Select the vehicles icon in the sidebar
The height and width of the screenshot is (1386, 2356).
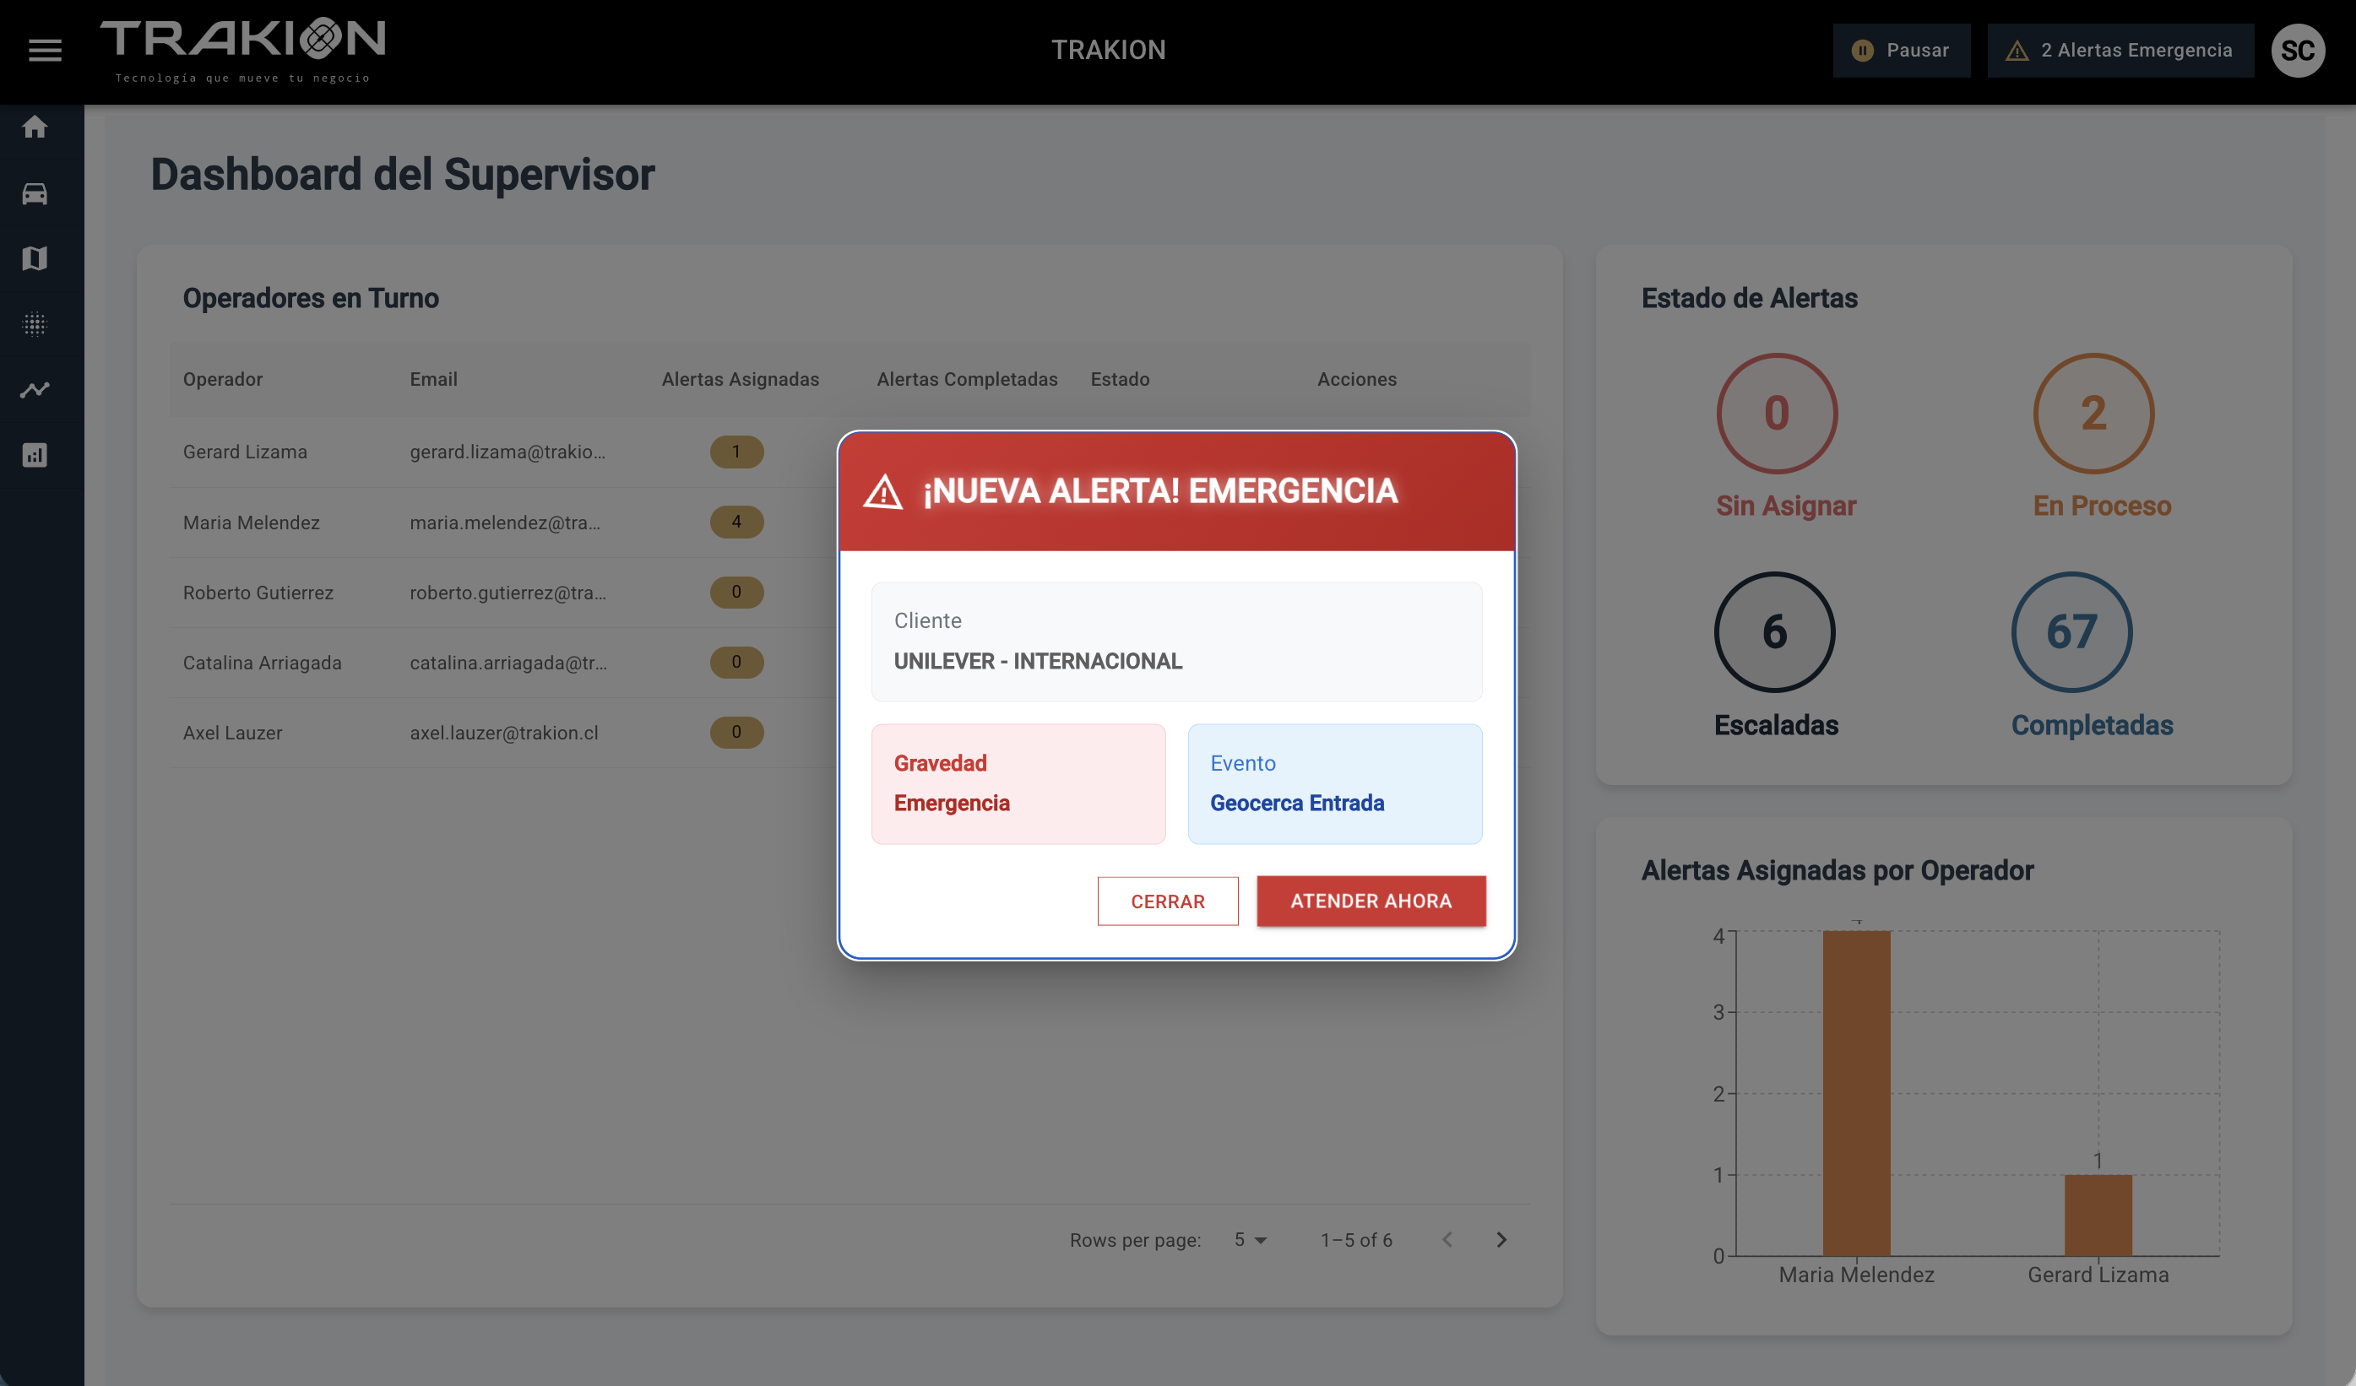click(35, 193)
